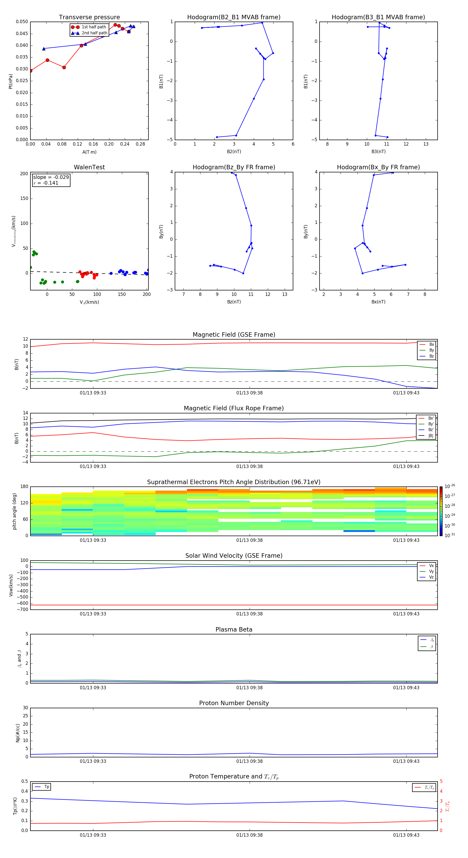The image size is (468, 858).
Task: Click the 'Hodogram(B3_B1 MVAB frame)' title
Action: pyautogui.click(x=378, y=17)
